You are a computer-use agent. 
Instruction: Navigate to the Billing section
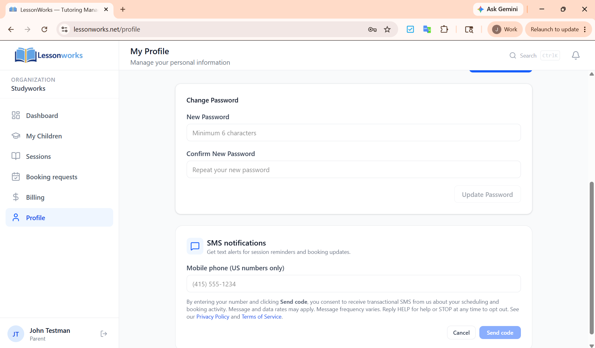(59, 197)
